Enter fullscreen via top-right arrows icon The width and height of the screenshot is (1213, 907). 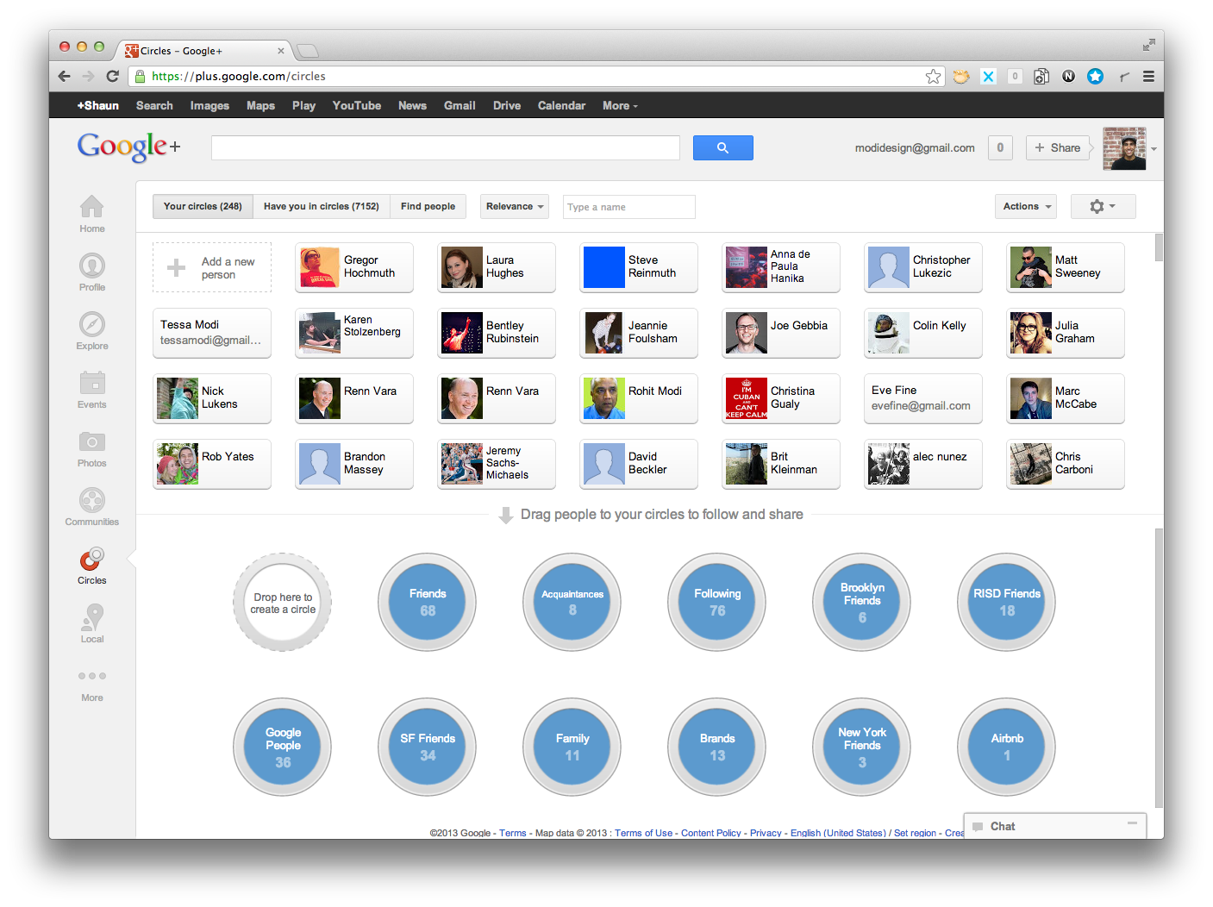tap(1148, 45)
